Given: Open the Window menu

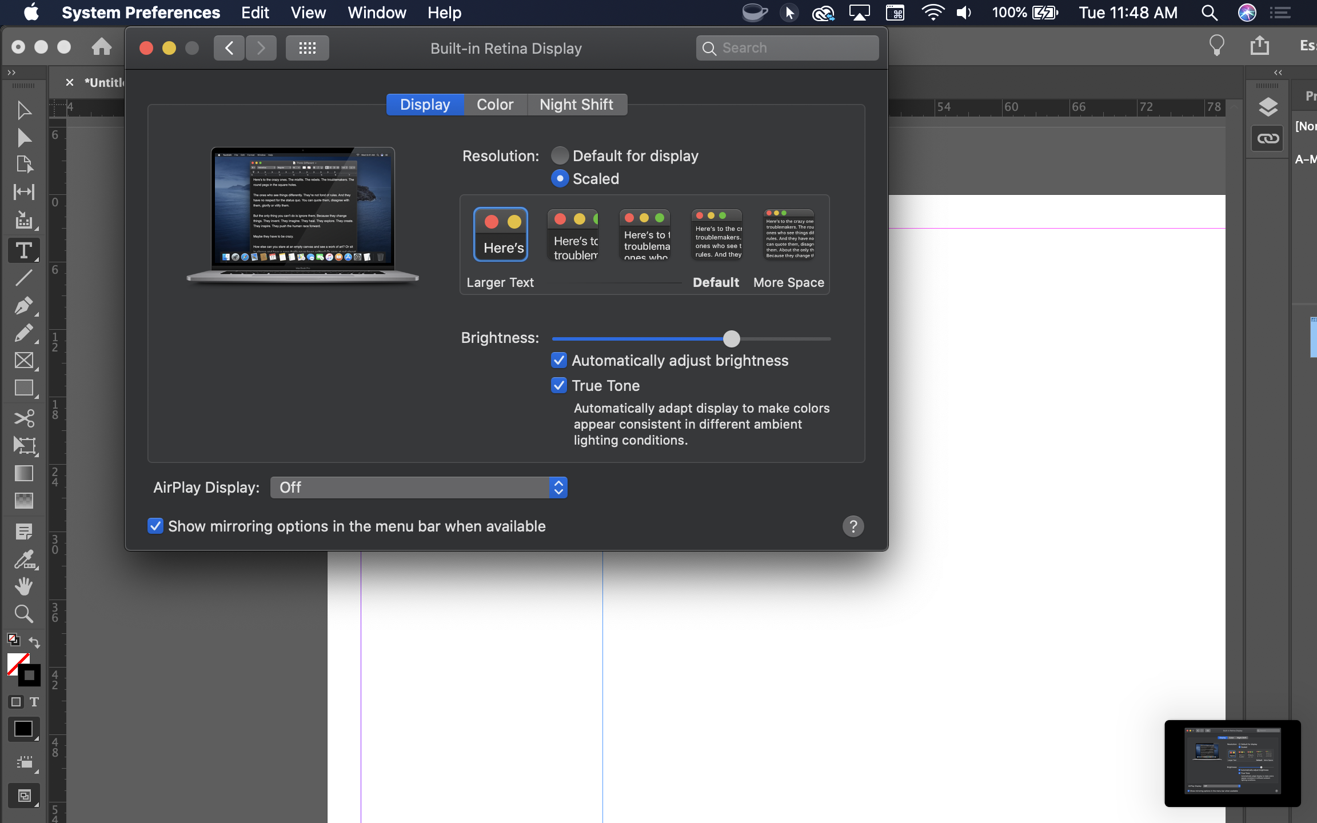Looking at the screenshot, I should coord(376,12).
